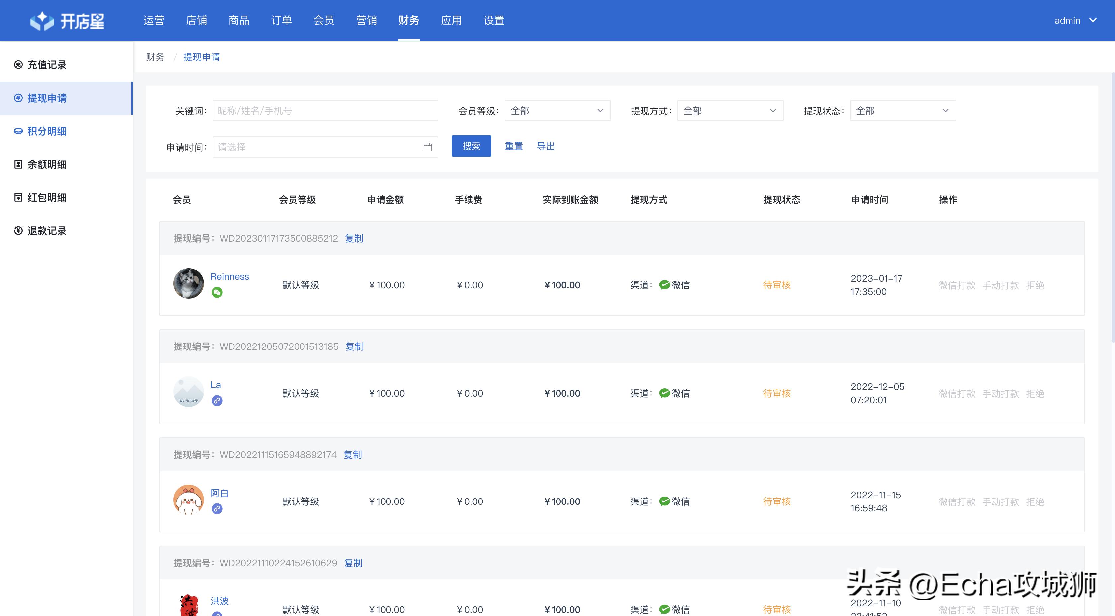Image resolution: width=1115 pixels, height=616 pixels.
Task: Click the 导出 link
Action: coord(546,146)
